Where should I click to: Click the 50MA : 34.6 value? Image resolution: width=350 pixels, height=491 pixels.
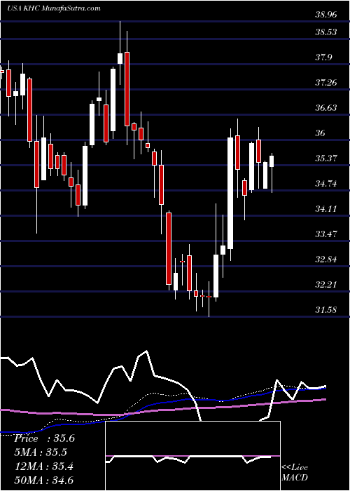click(x=43, y=480)
